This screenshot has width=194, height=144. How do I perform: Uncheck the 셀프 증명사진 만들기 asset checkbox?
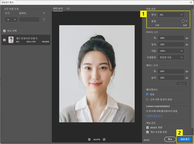pyautogui.click(x=4, y=40)
